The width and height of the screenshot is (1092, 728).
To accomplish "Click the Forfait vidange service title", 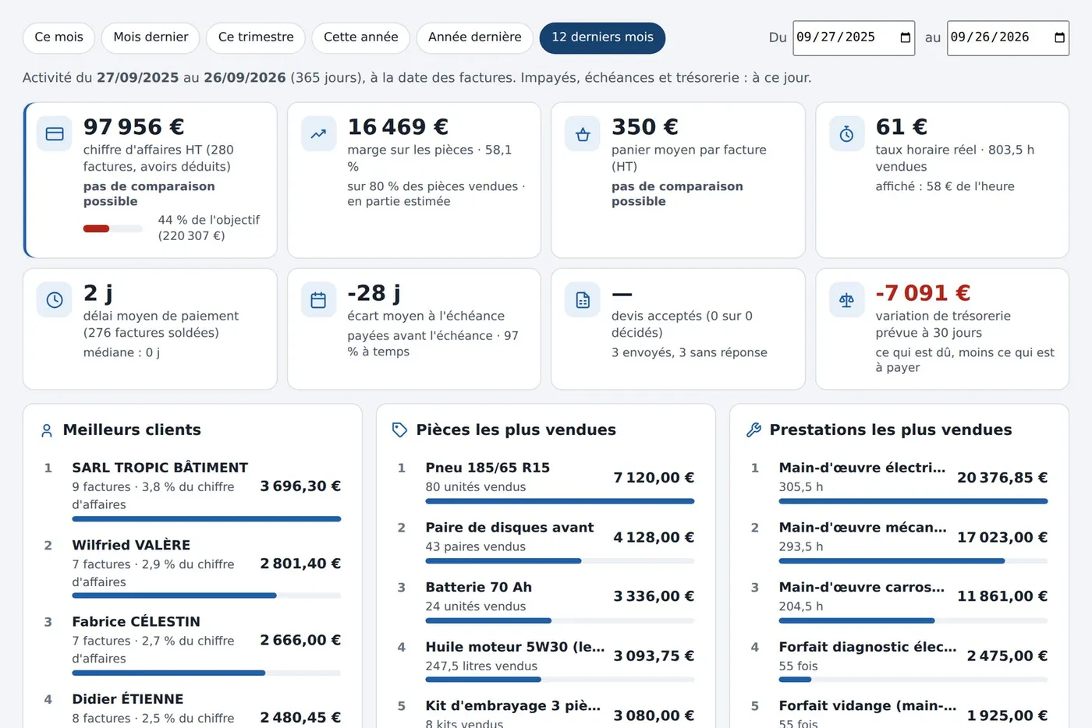I will (x=867, y=706).
